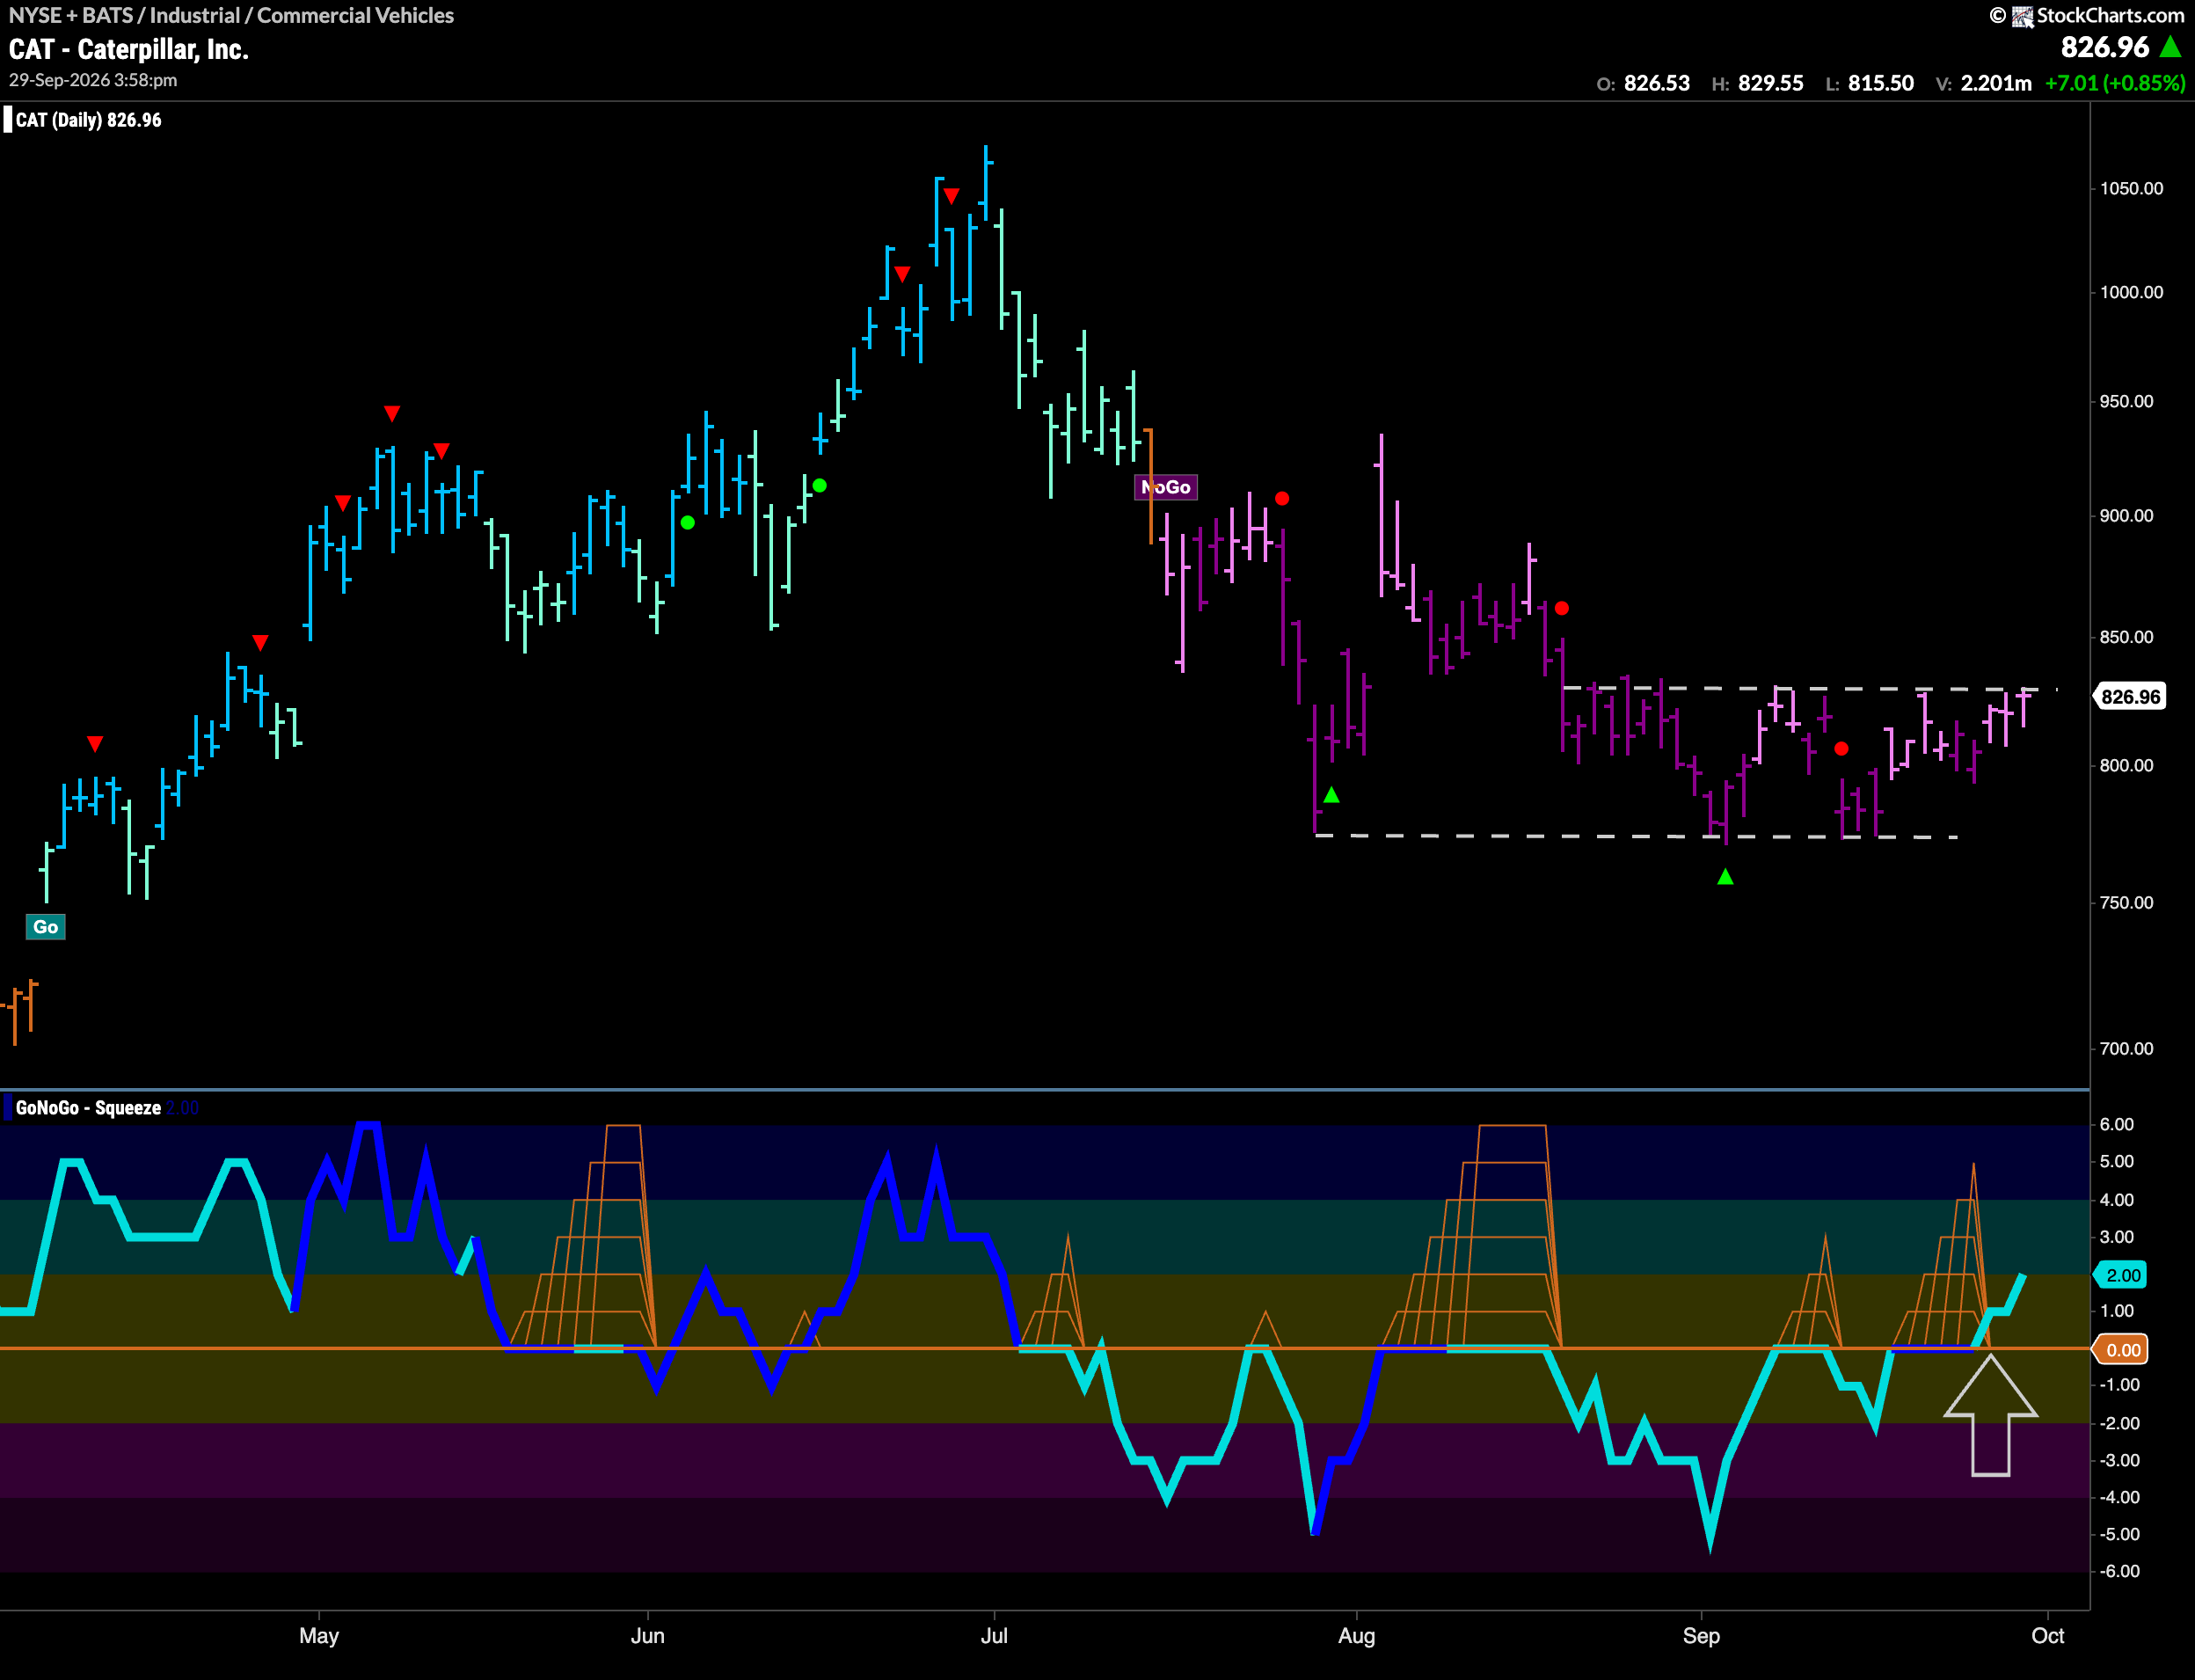Click the purple NoGo trend badge
This screenshot has width=2195, height=1680.
pos(1165,487)
